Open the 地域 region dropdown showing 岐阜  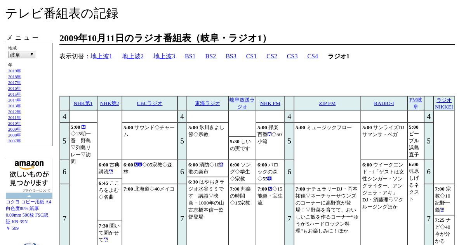point(22,55)
